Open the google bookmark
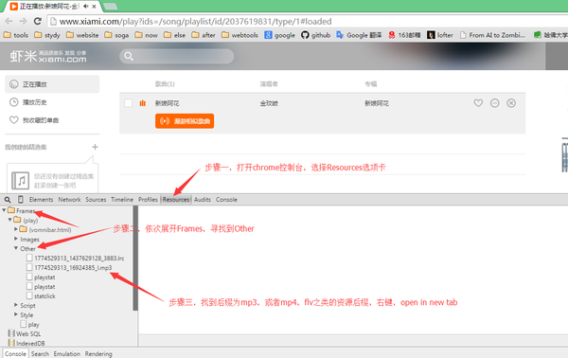Image resolution: width=568 pixels, height=358 pixels. coord(280,35)
